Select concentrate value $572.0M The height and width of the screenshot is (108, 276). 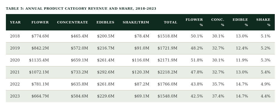pyautogui.click(x=79, y=48)
